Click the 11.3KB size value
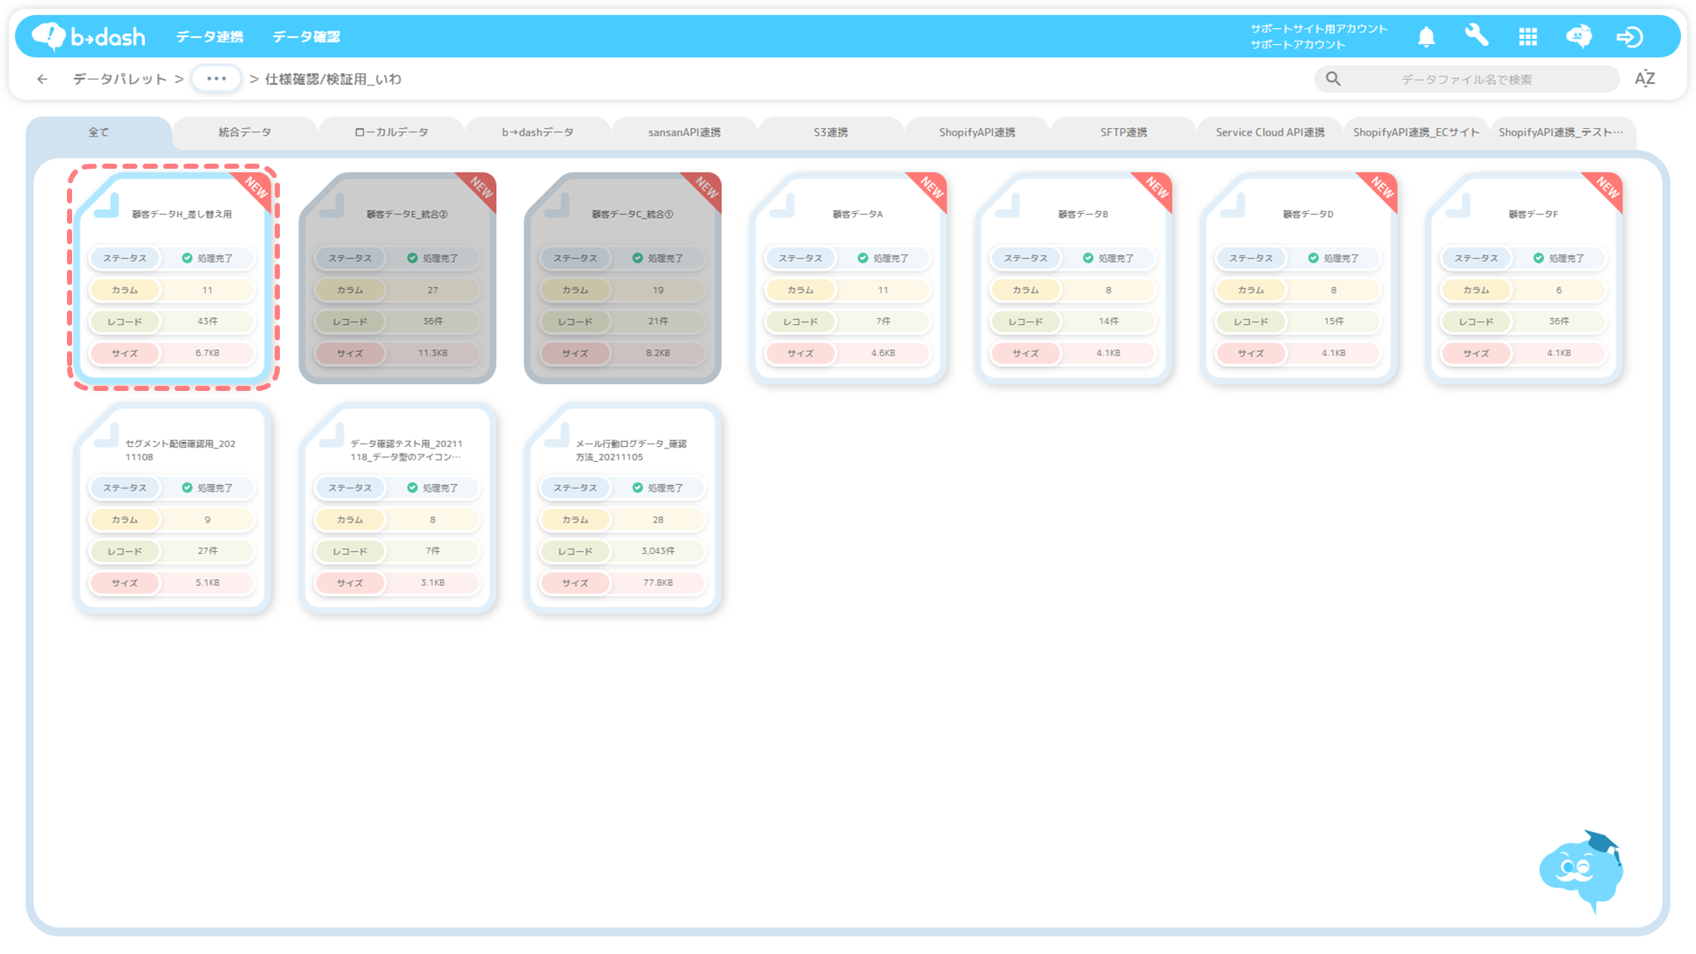 [x=432, y=353]
